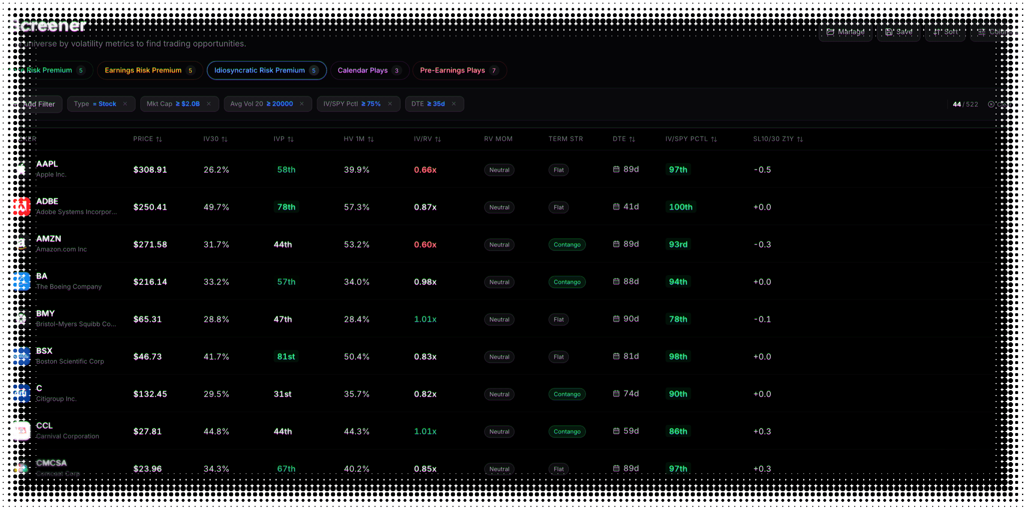1028x510 pixels.
Task: Click the calendar icon in BSX row
Action: [616, 356]
